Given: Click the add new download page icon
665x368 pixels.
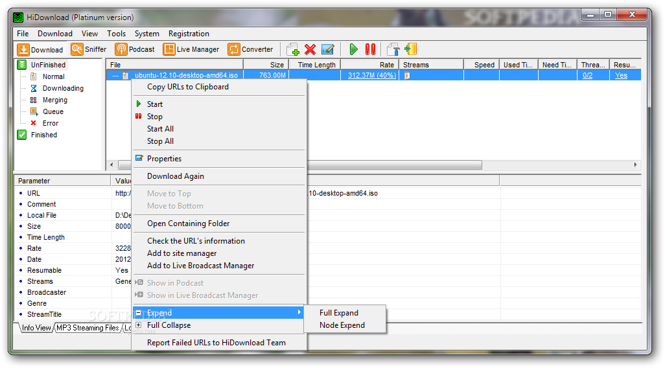Looking at the screenshot, I should coord(292,50).
